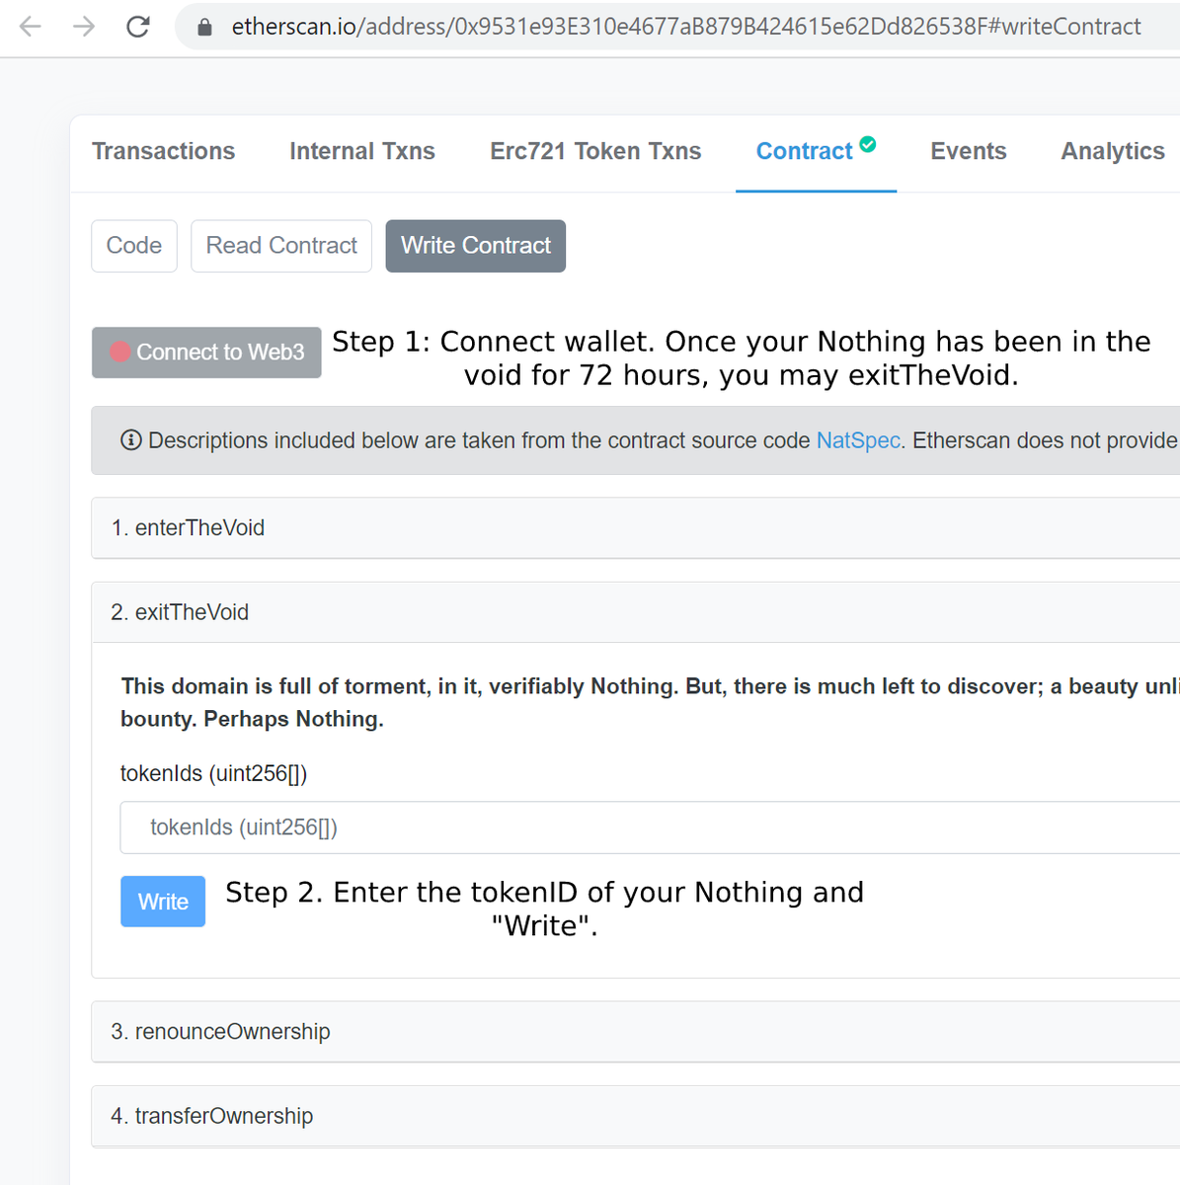Screen dimensions: 1180x1185
Task: Expand the transferOwnership function
Action: coord(636,1116)
